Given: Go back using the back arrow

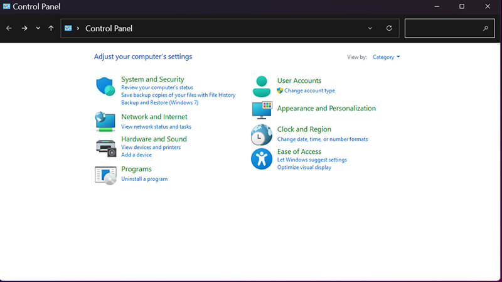Looking at the screenshot, I should coord(9,28).
